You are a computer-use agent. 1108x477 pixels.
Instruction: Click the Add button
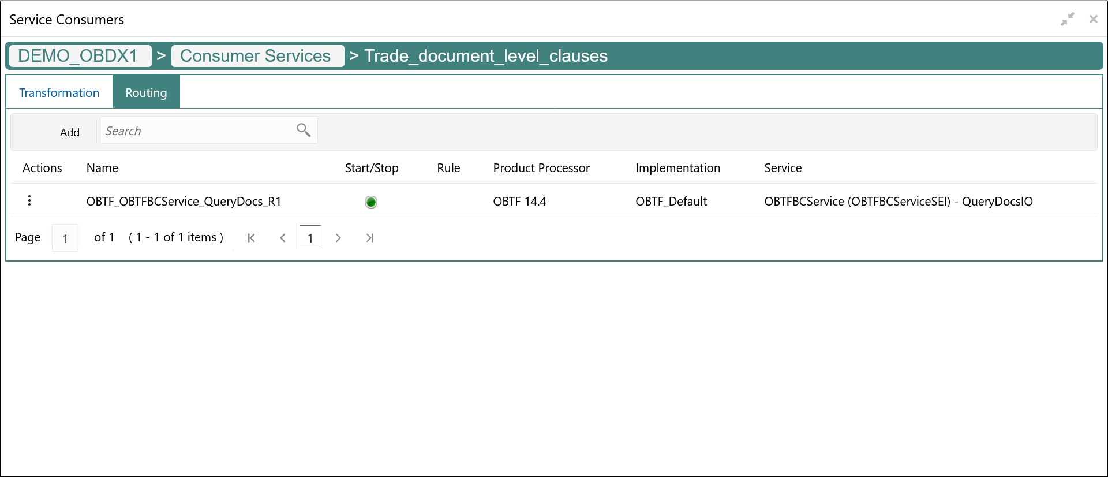pyautogui.click(x=70, y=132)
